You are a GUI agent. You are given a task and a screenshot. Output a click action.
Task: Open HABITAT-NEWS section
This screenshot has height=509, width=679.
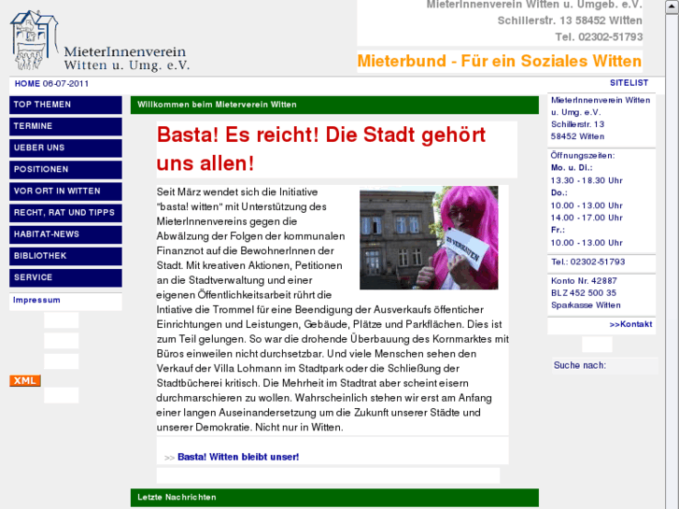point(65,234)
